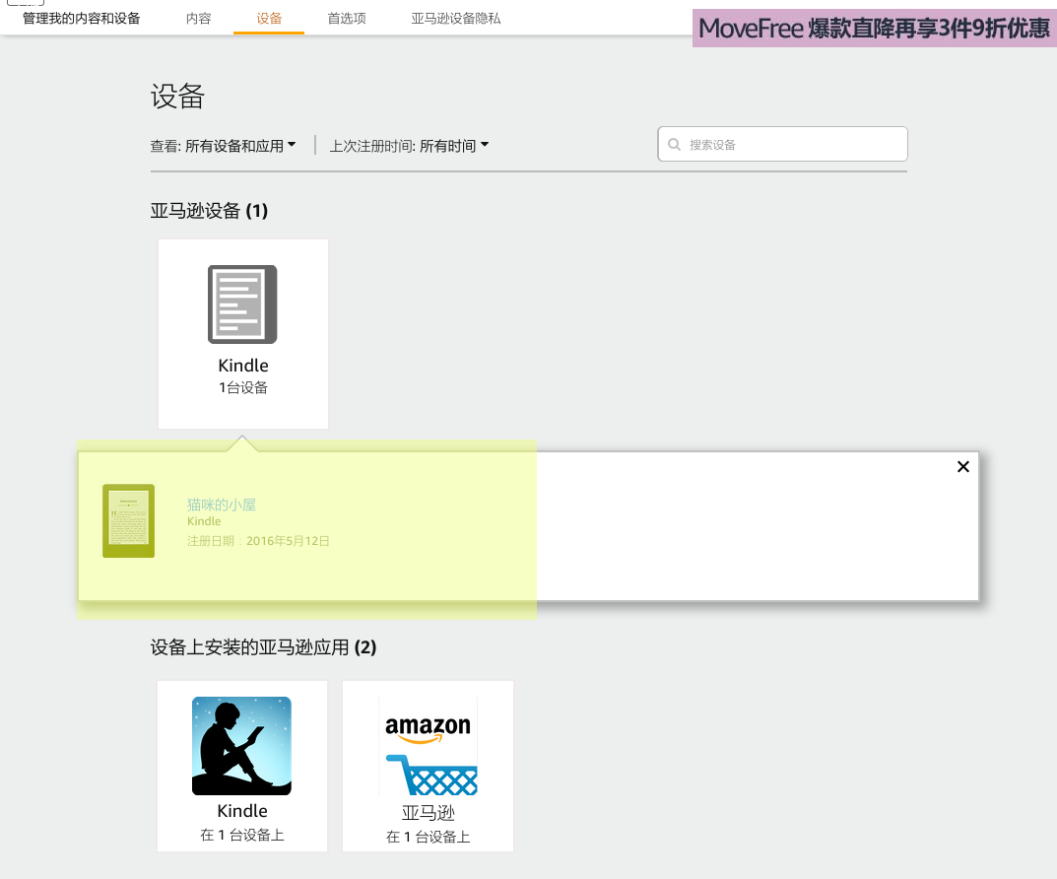Expand the 上次注册时间: 所有时间 dropdown
1057x879 pixels.
409,146
